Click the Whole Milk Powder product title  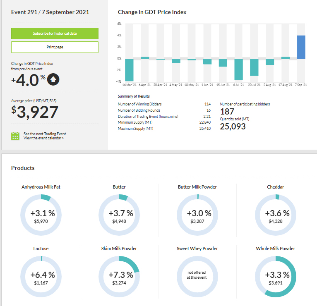(275, 249)
